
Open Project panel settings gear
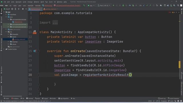pyautogui.click(x=23, y=9)
